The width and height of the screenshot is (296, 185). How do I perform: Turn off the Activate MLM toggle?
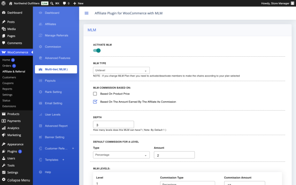pyautogui.click(x=97, y=50)
